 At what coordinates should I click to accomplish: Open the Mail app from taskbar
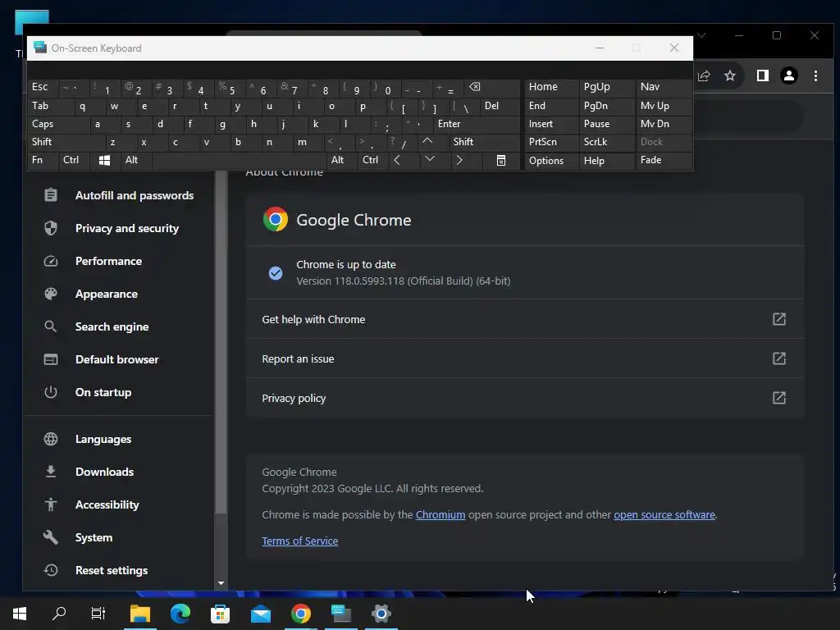pyautogui.click(x=261, y=614)
